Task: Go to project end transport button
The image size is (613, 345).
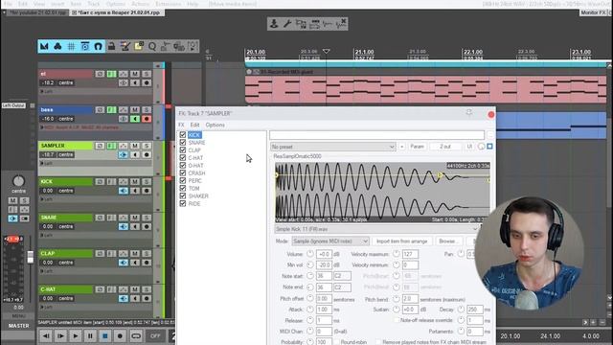Action: (x=60, y=336)
